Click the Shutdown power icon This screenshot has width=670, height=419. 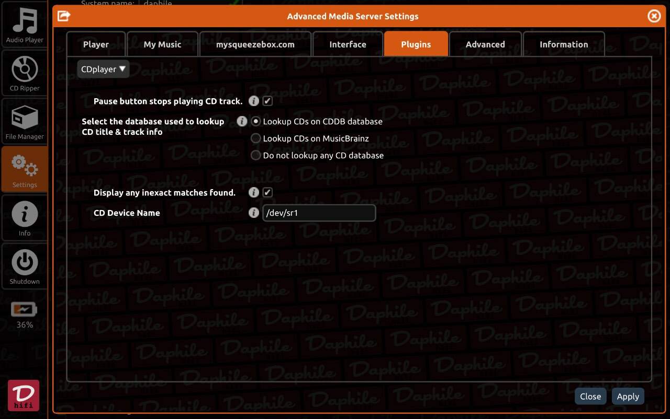(25, 266)
